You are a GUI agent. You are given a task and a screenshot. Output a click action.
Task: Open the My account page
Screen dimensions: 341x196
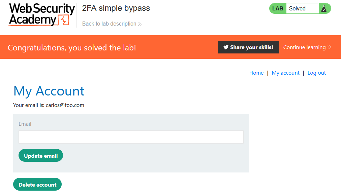point(286,73)
